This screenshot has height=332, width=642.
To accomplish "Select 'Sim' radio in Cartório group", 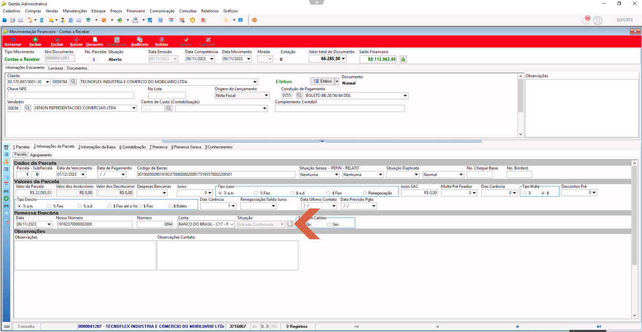I will (x=333, y=225).
